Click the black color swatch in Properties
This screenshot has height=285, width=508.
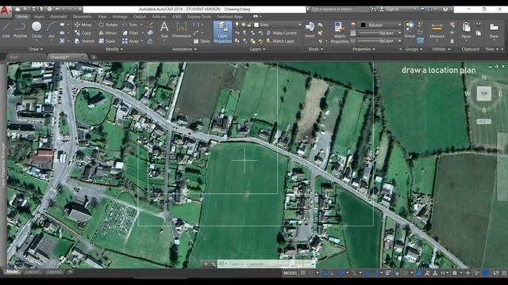[x=364, y=25]
